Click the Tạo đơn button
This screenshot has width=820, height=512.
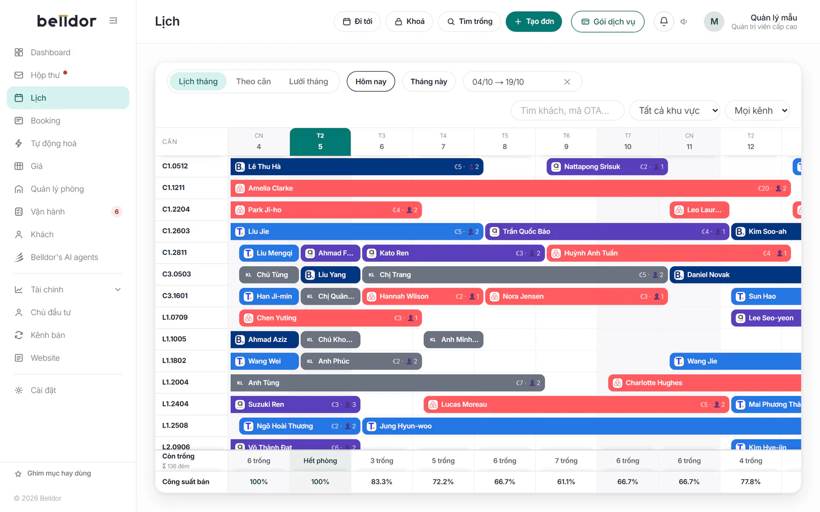tap(534, 22)
